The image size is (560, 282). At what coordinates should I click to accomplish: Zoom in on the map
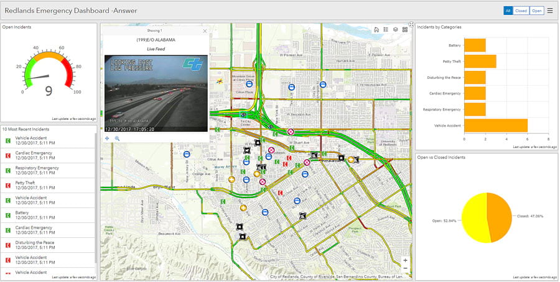(405, 261)
